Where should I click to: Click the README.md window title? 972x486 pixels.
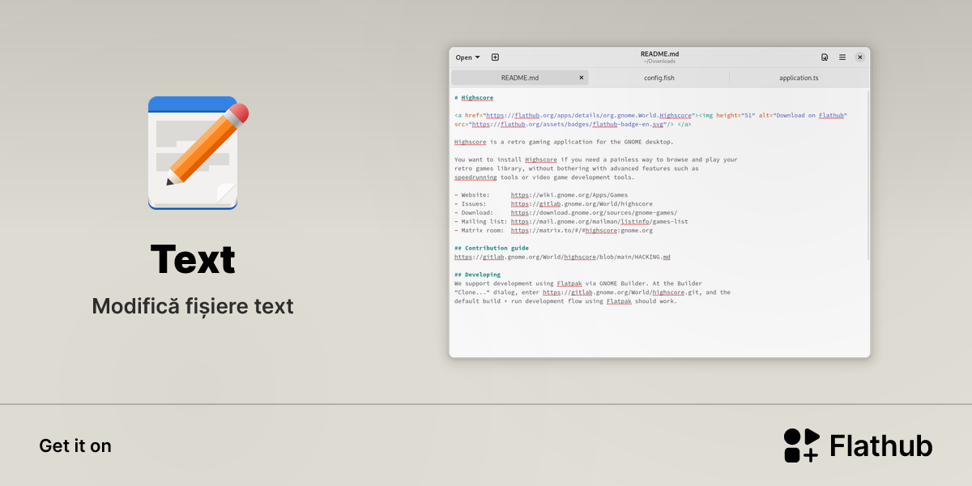(659, 54)
